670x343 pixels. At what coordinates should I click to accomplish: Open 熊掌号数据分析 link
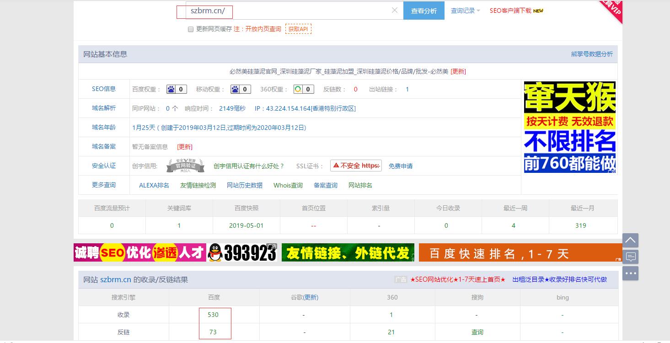pyautogui.click(x=592, y=54)
